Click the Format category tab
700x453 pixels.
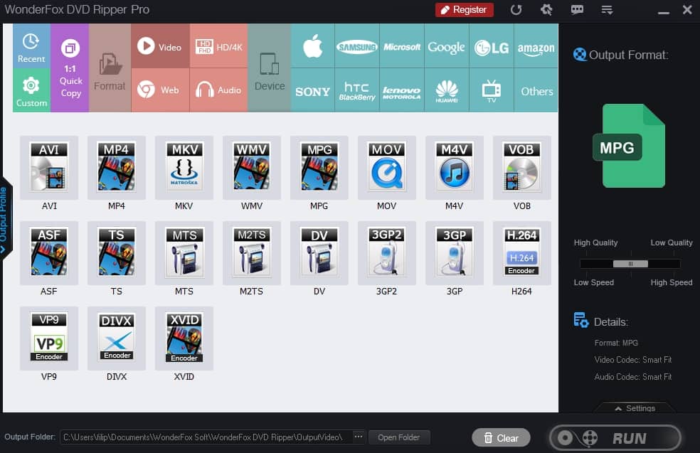pyautogui.click(x=110, y=68)
